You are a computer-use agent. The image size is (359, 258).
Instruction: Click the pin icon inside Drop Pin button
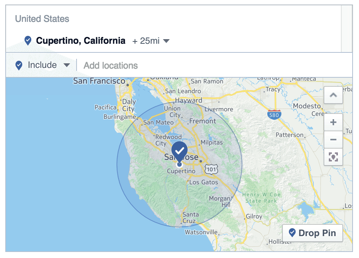coord(292,233)
